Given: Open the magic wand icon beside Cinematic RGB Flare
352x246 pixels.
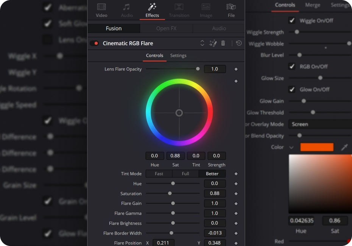Looking at the screenshot, I should [x=213, y=43].
